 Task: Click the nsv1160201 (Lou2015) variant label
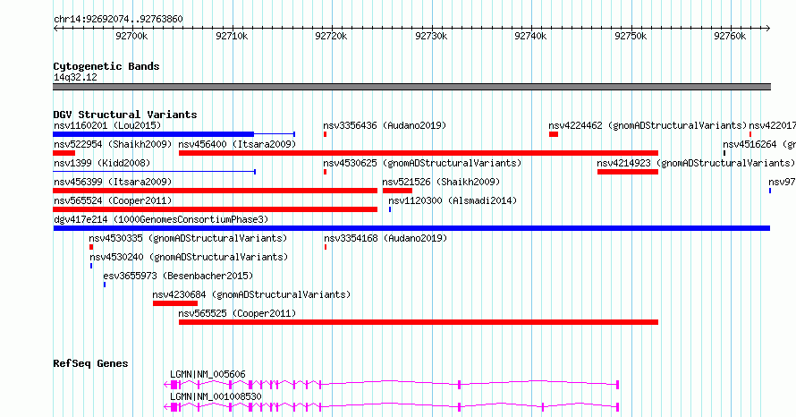107,125
